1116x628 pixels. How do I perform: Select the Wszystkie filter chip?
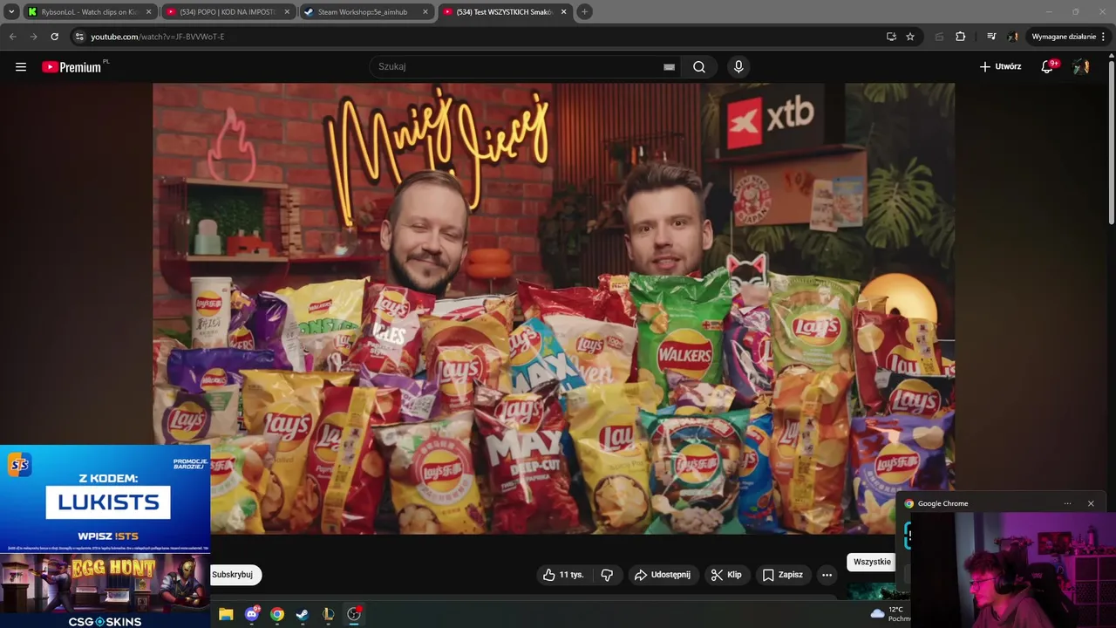pos(872,562)
